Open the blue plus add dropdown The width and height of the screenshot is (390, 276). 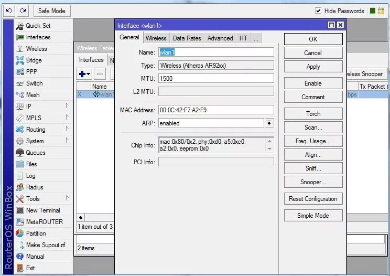tap(84, 74)
